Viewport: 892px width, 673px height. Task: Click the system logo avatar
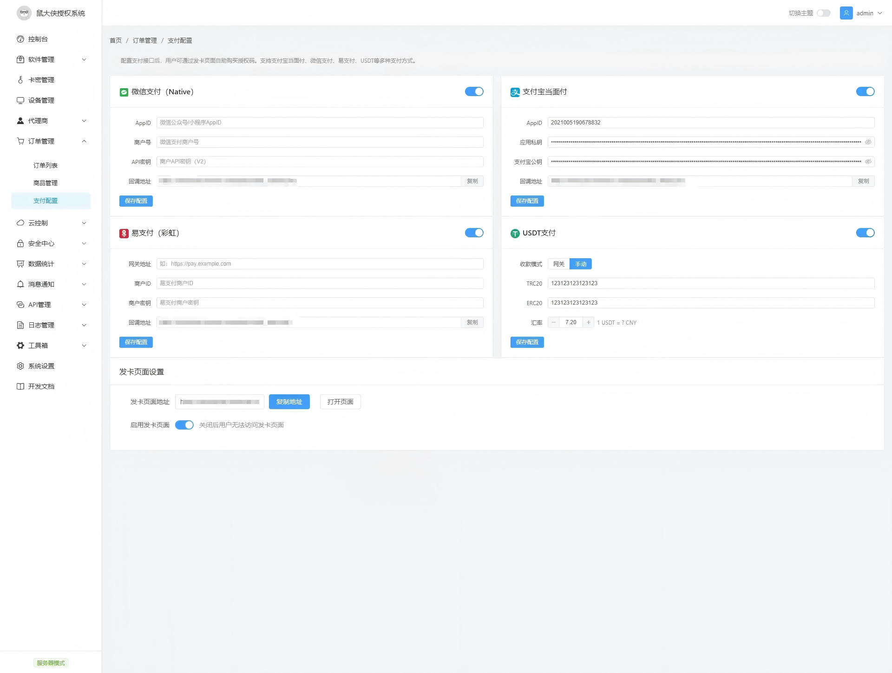tap(24, 13)
